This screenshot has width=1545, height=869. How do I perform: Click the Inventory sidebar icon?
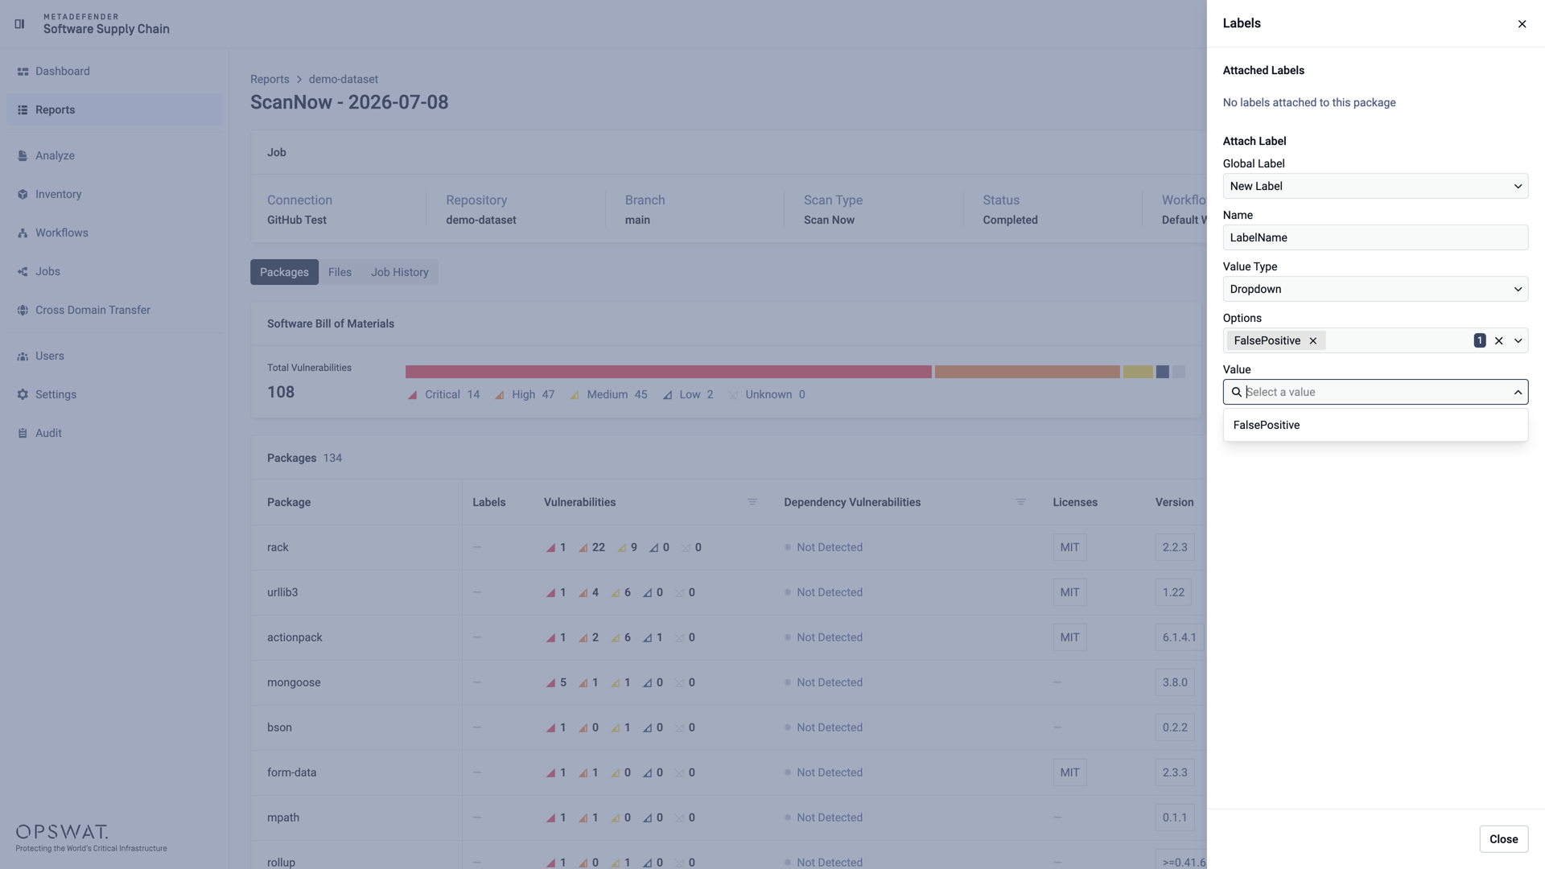click(x=23, y=195)
